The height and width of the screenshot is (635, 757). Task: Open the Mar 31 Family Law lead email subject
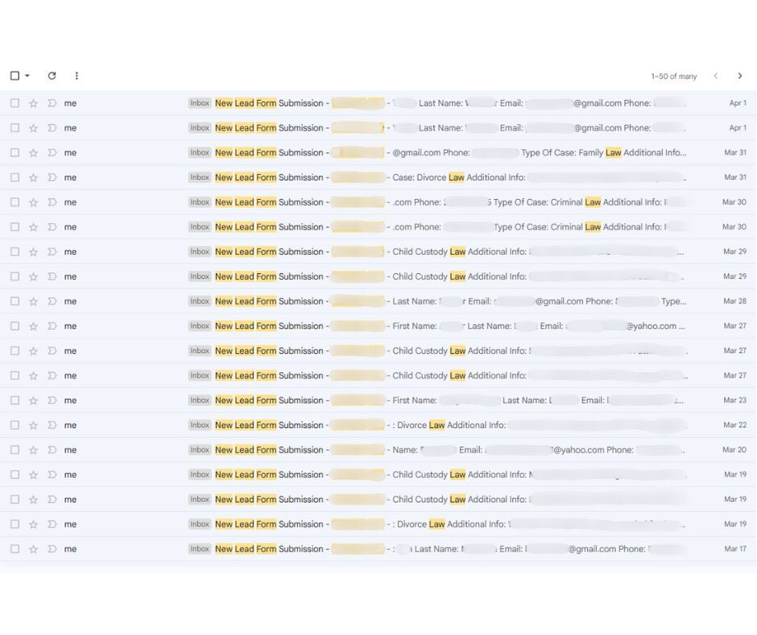[269, 153]
